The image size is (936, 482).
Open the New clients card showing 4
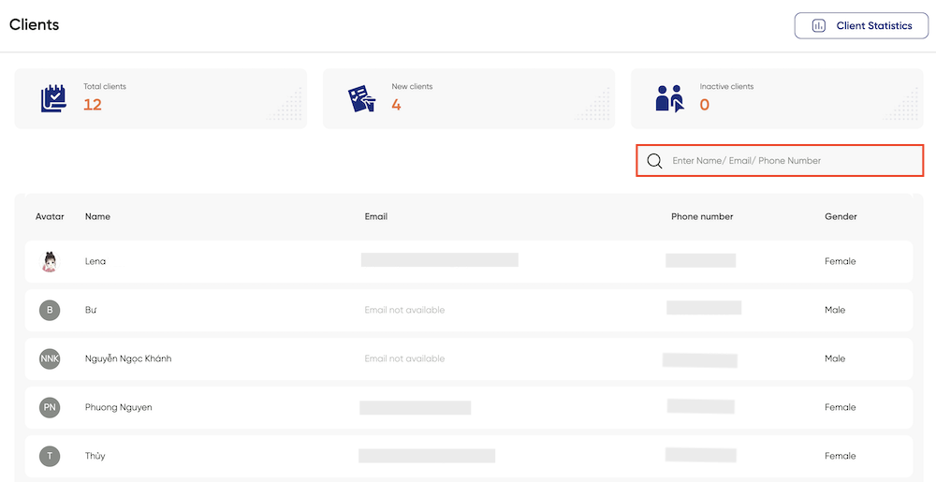click(x=469, y=98)
